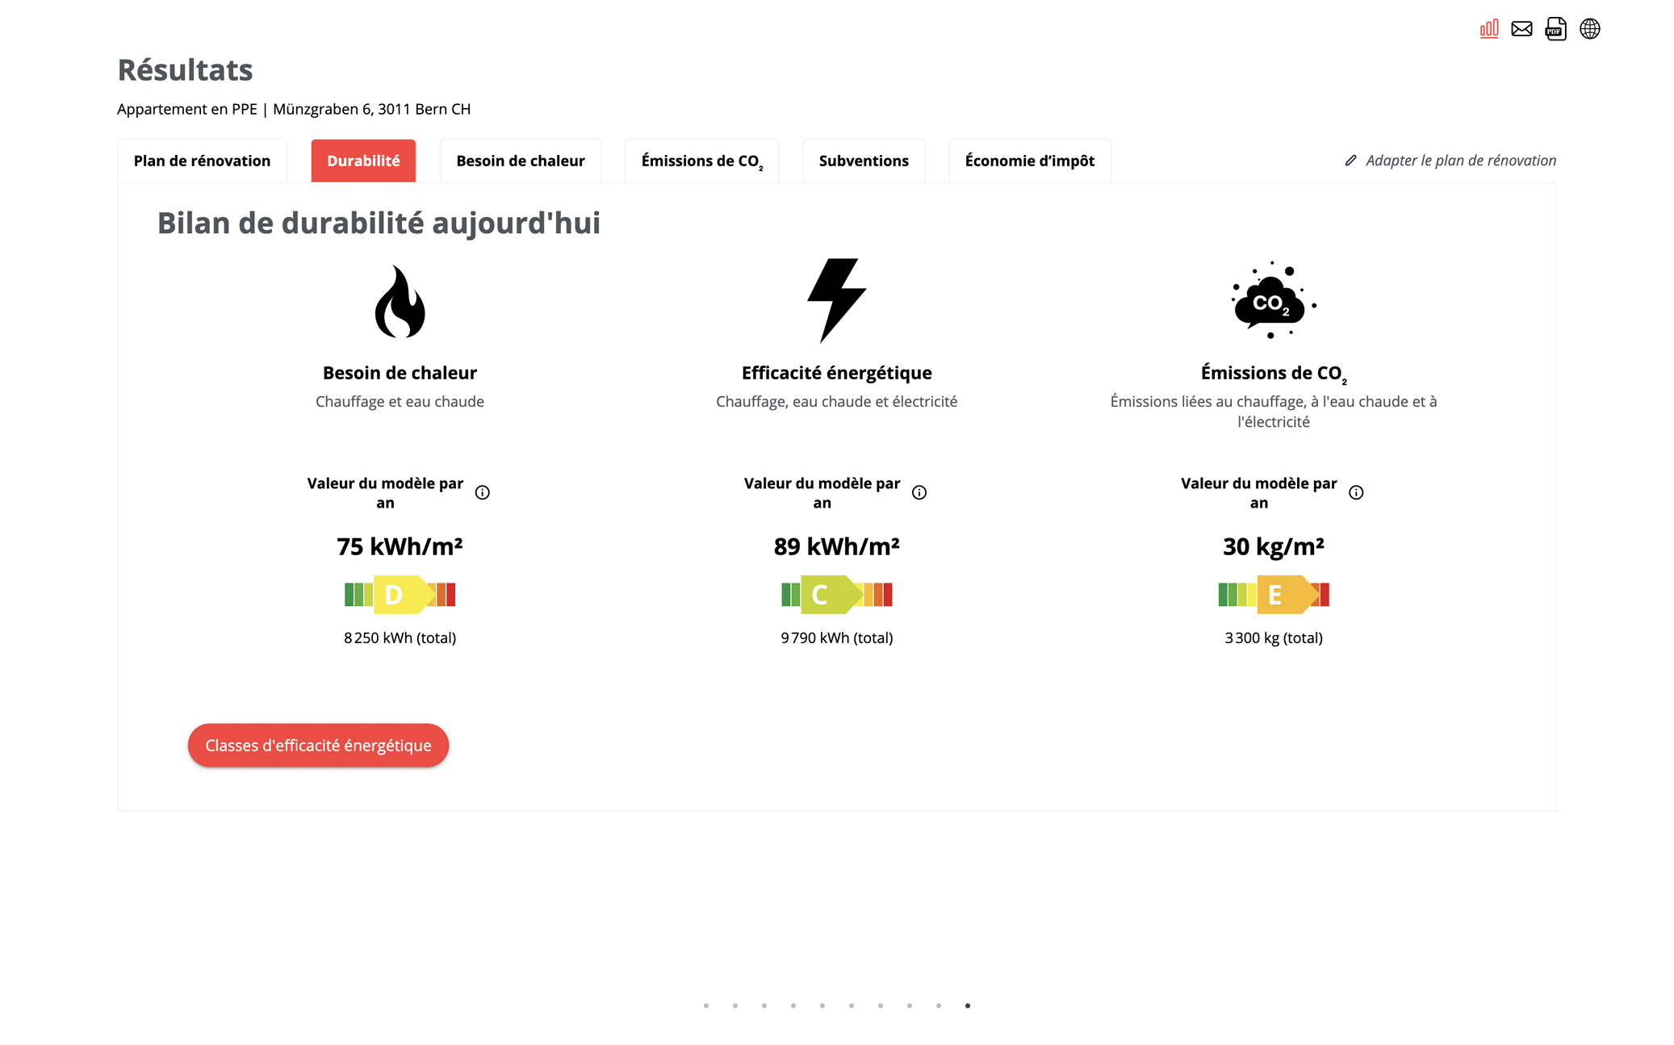The width and height of the screenshot is (1674, 1045).
Task: Click the bar chart icon at top right
Action: (1489, 29)
